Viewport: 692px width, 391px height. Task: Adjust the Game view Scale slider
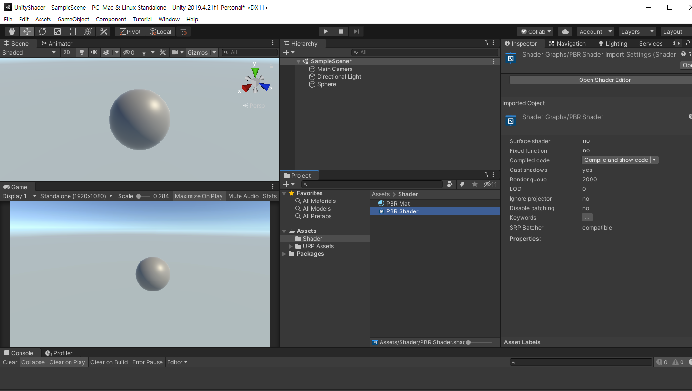(x=144, y=196)
